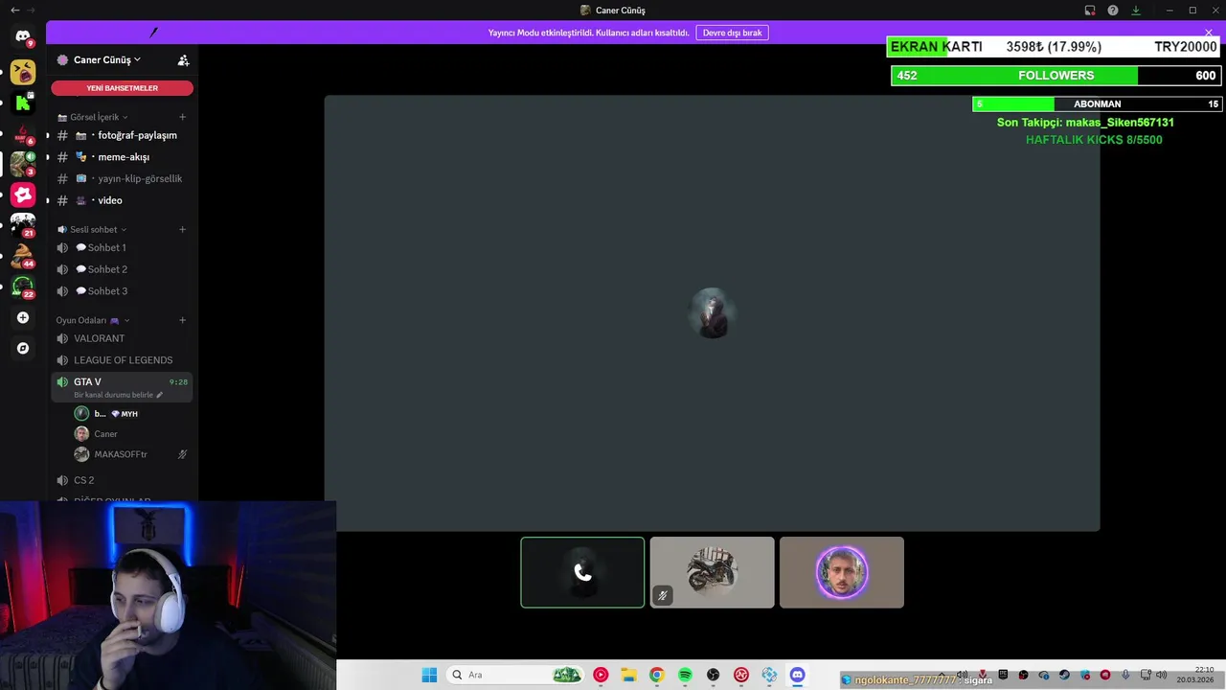Join the CS 2 voice channel
1226x690 pixels.
(x=122, y=480)
